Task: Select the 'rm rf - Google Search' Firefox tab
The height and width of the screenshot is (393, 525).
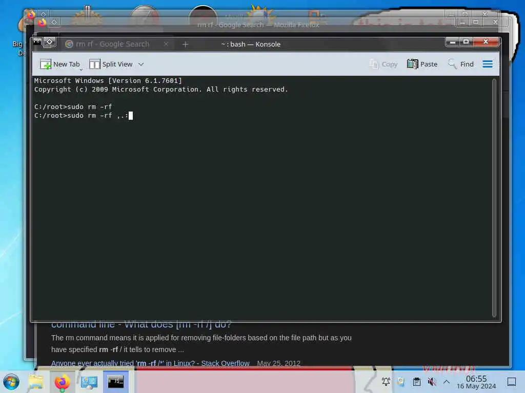Action: (x=112, y=44)
